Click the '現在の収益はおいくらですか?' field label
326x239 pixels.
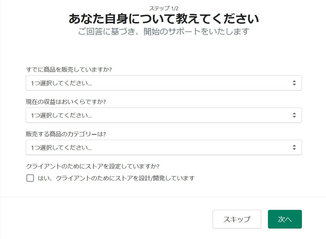pyautogui.click(x=66, y=102)
